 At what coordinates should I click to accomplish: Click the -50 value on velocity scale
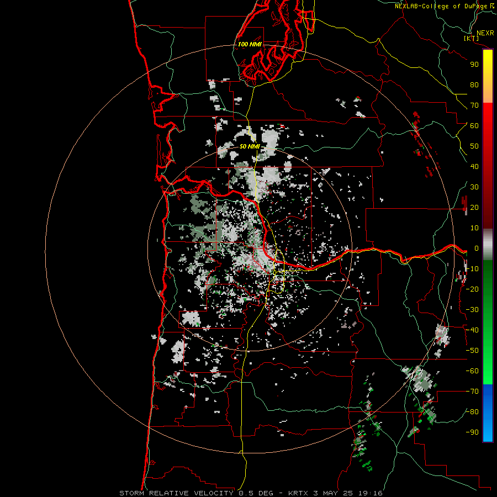coord(472,351)
